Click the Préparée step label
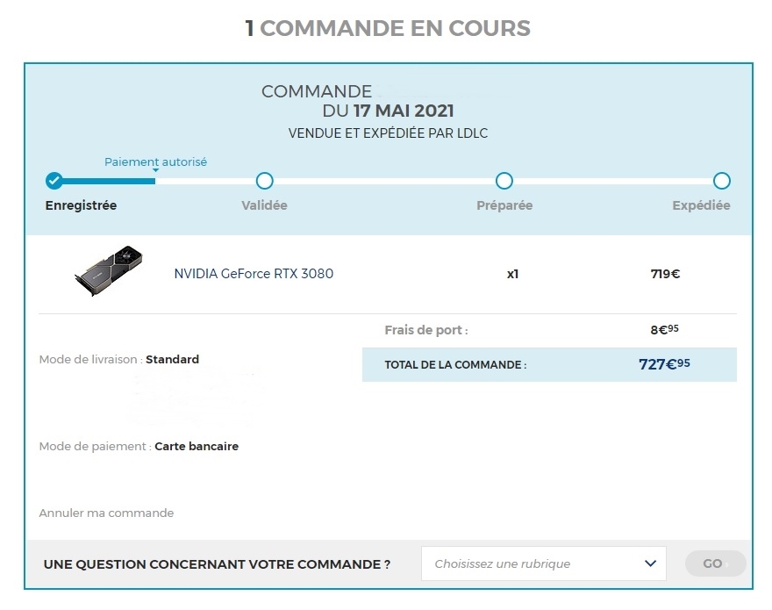 pyautogui.click(x=504, y=205)
